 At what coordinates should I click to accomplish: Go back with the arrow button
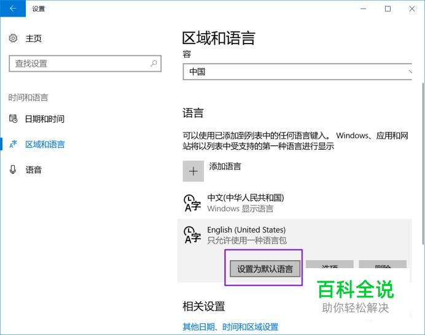13,9
